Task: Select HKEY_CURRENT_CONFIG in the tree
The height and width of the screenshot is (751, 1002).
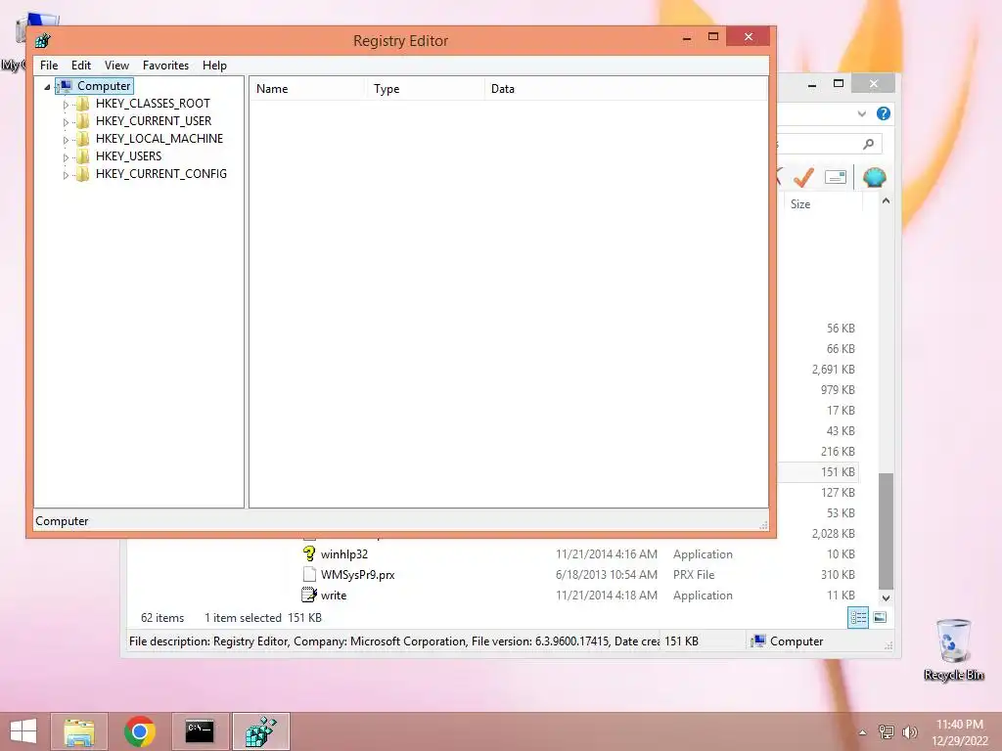Action: [x=161, y=174]
